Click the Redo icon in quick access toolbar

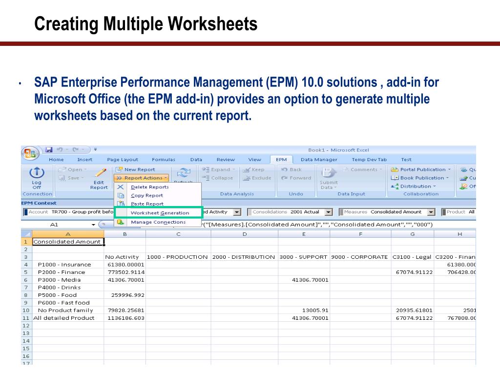click(76, 149)
